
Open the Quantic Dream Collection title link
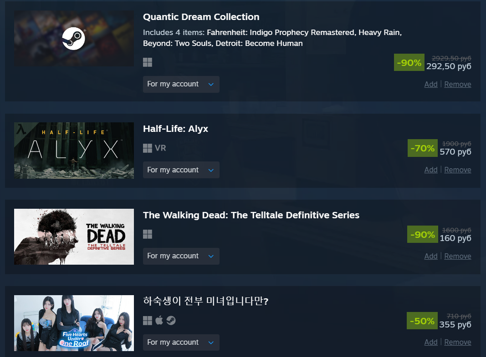[x=201, y=17]
